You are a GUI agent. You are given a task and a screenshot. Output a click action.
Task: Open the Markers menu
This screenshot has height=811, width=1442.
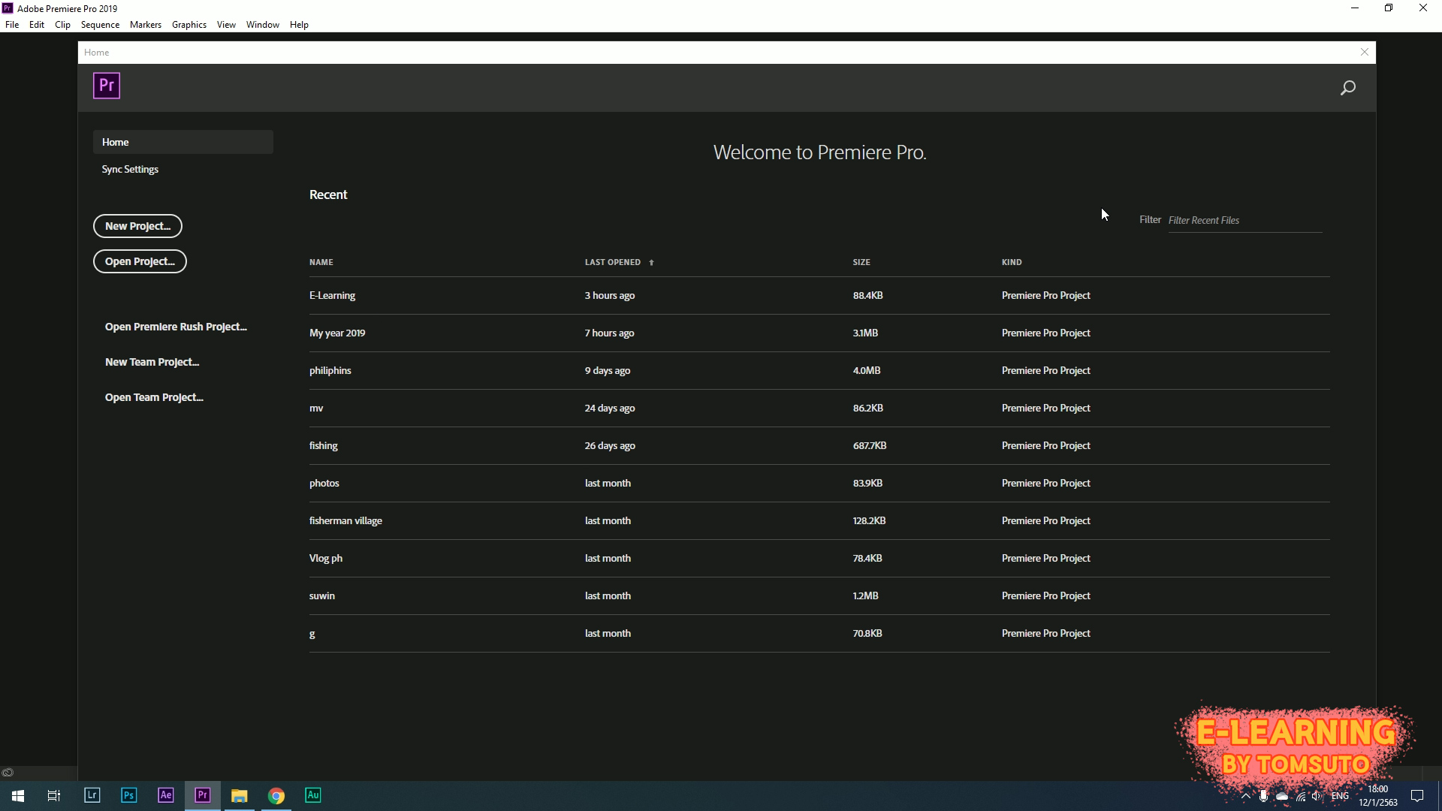(146, 24)
